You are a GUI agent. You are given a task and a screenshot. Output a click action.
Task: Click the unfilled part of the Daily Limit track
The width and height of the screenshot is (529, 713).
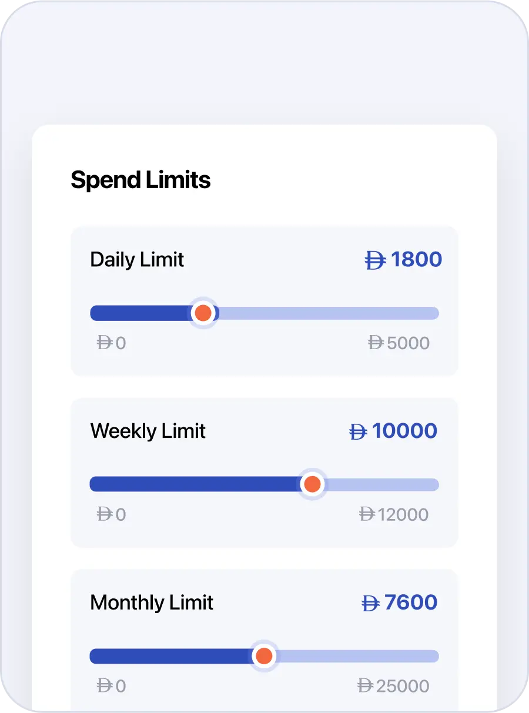[x=329, y=313]
